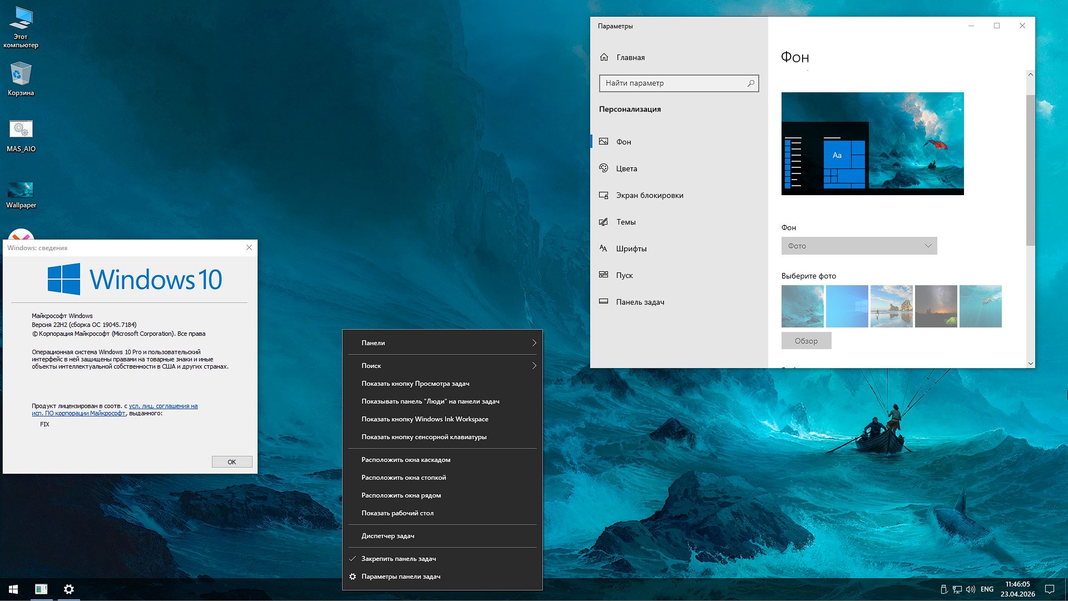Open Lock screen (Экран блокировки) settings
Viewport: 1068px width, 601px height.
649,195
